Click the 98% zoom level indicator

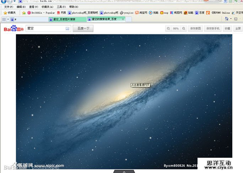click(x=176, y=28)
